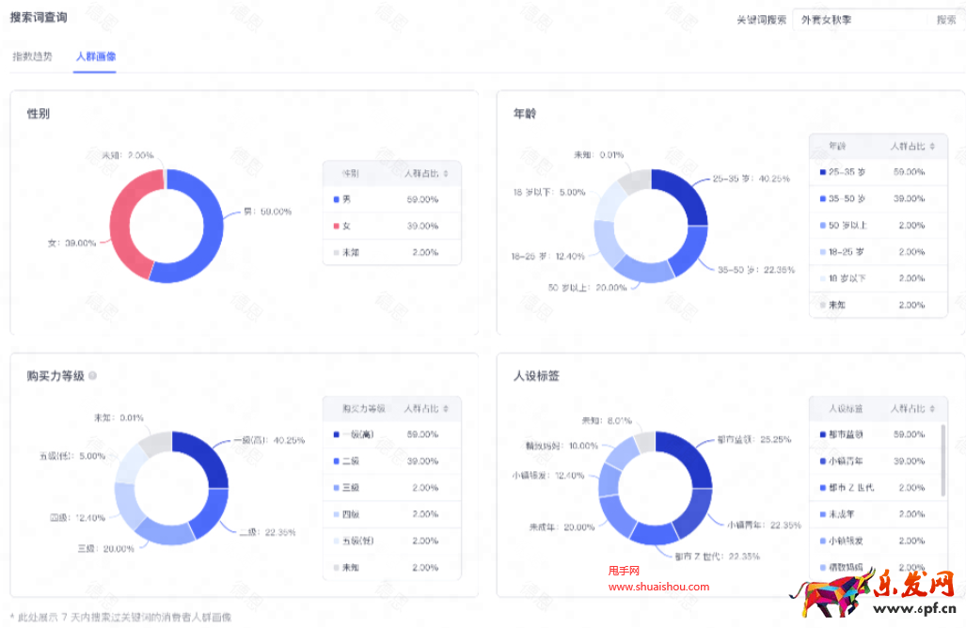The image size is (966, 628).
Task: Click the 25-35 岁 segment in age donut
Action: click(x=687, y=193)
